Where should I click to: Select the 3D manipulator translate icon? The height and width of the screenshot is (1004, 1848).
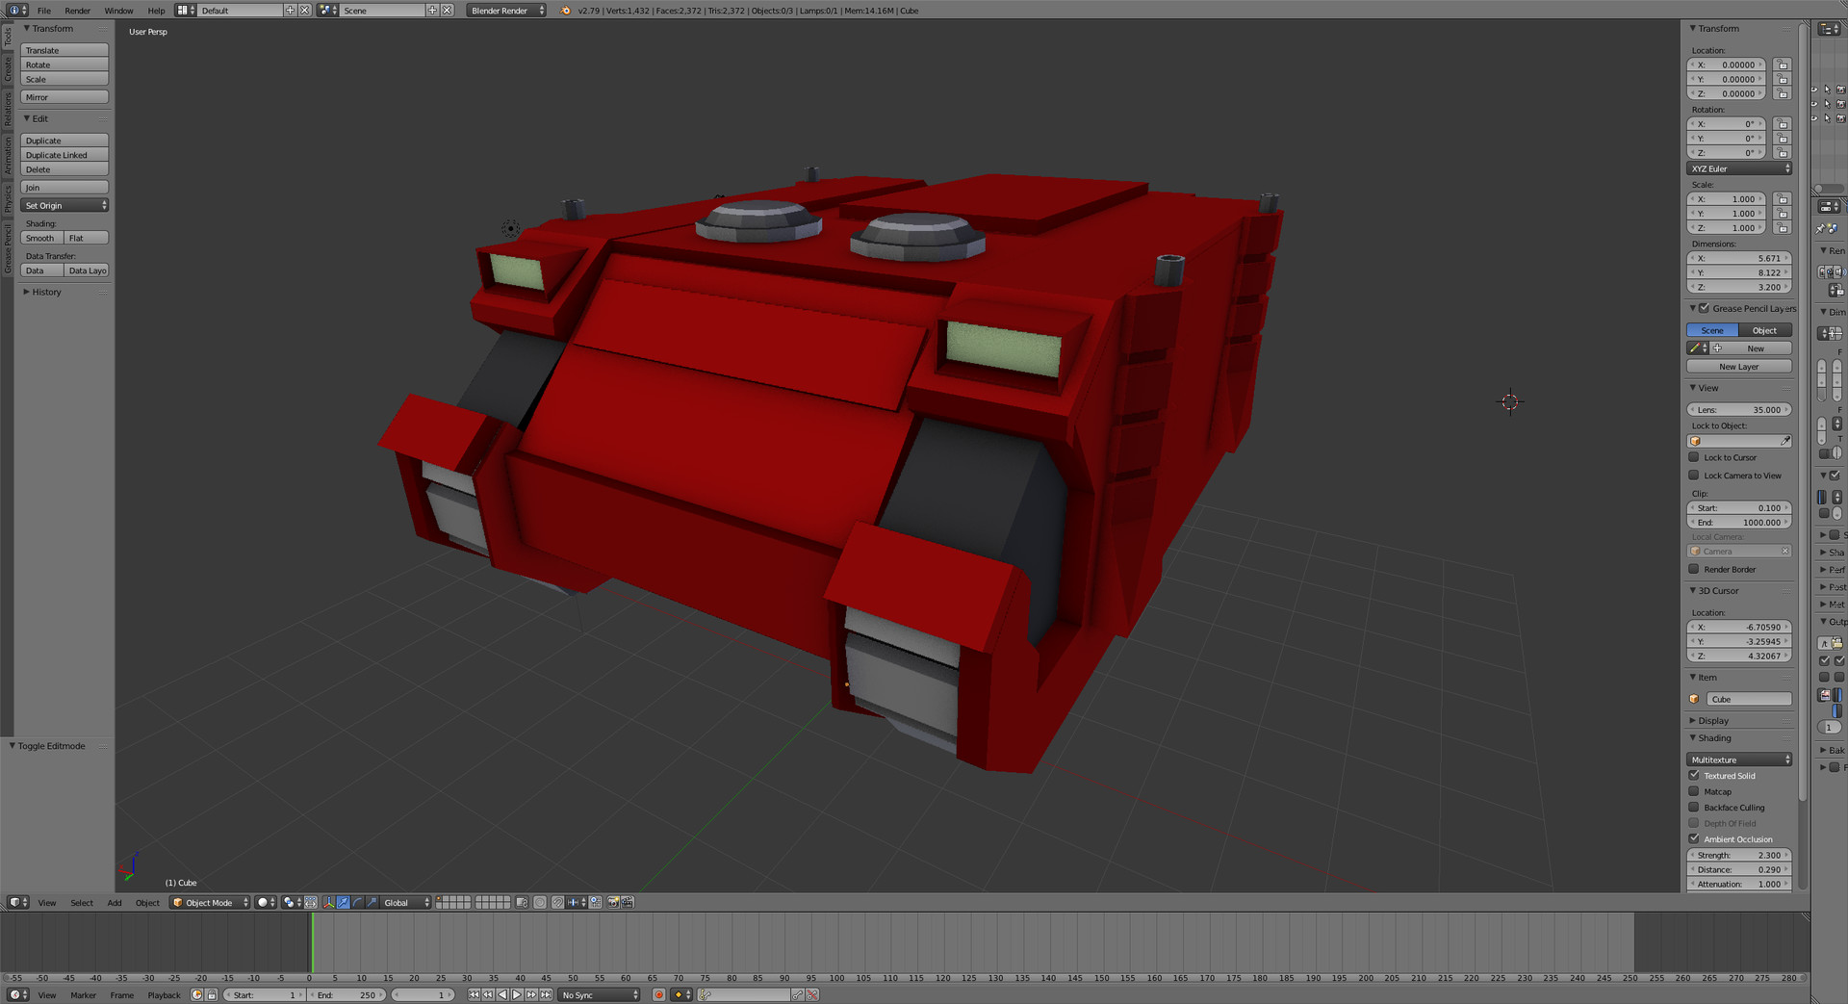coord(342,902)
